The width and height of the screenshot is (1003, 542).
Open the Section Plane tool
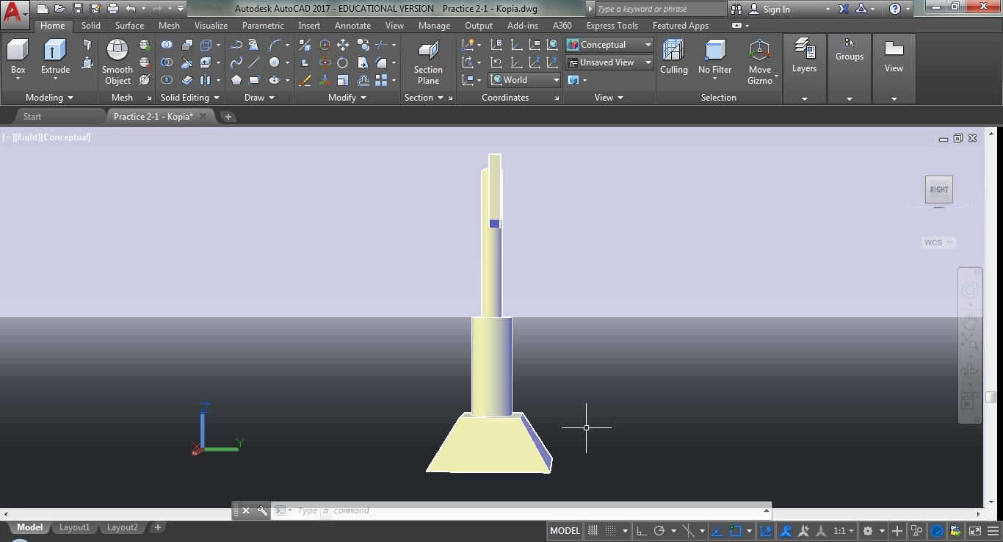[x=428, y=51]
